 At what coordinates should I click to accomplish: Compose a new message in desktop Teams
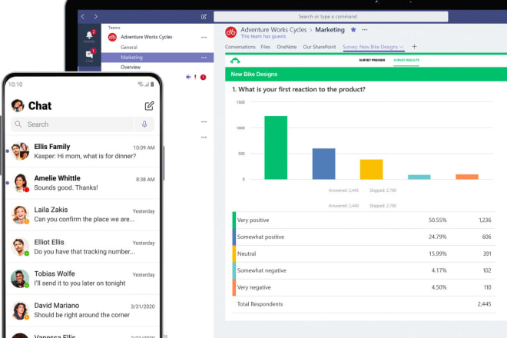(x=204, y=16)
